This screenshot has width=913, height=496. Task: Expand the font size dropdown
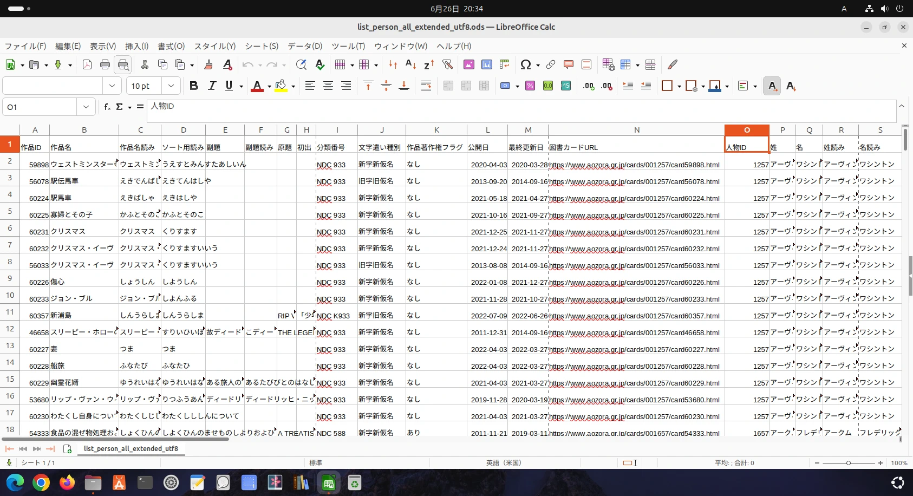tap(171, 86)
